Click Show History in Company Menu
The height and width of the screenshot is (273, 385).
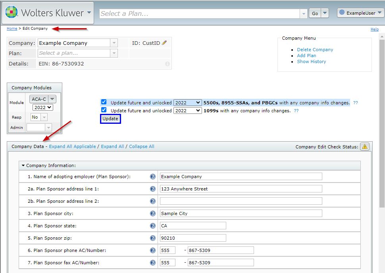311,62
